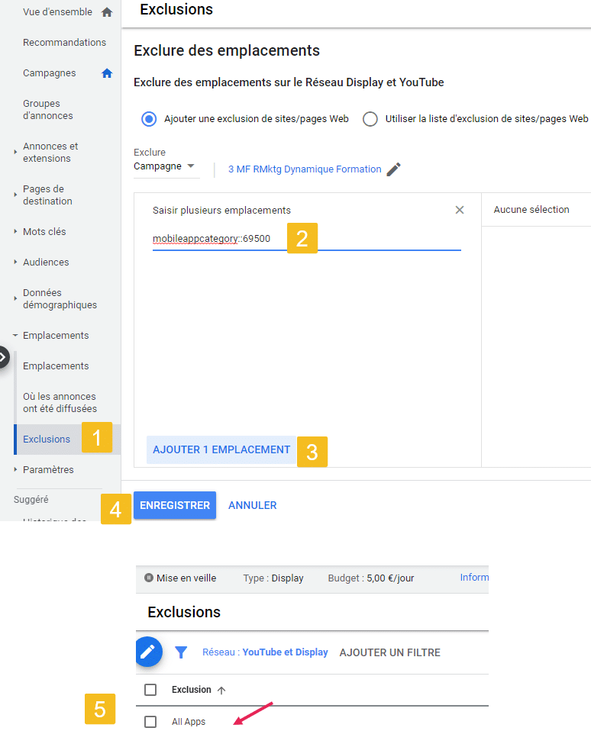Image resolution: width=591 pixels, height=731 pixels.
Task: Click the mobileappcategory::69500 text field
Action: [x=306, y=239]
